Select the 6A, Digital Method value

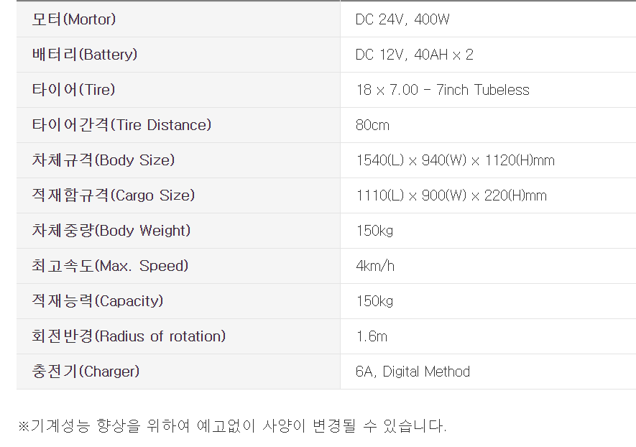pyautogui.click(x=413, y=372)
